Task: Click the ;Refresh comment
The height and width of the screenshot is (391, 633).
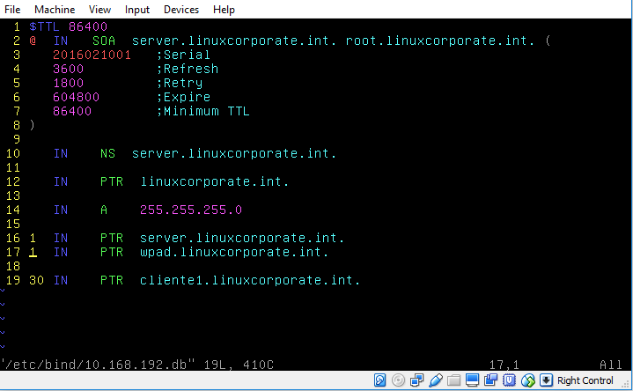Action: pos(188,69)
